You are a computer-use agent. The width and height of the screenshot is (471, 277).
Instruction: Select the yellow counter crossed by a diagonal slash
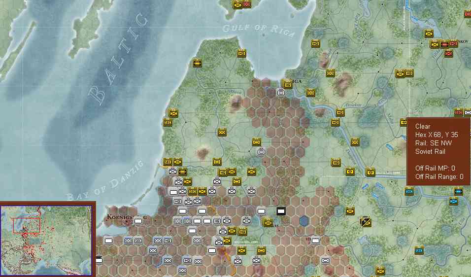pyautogui.click(x=366, y=222)
